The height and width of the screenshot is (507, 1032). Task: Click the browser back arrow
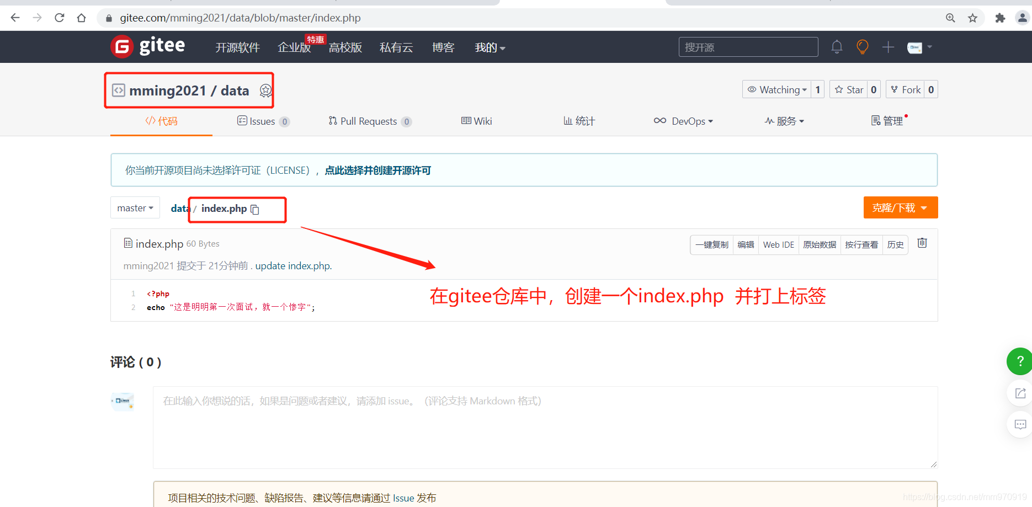click(x=15, y=18)
